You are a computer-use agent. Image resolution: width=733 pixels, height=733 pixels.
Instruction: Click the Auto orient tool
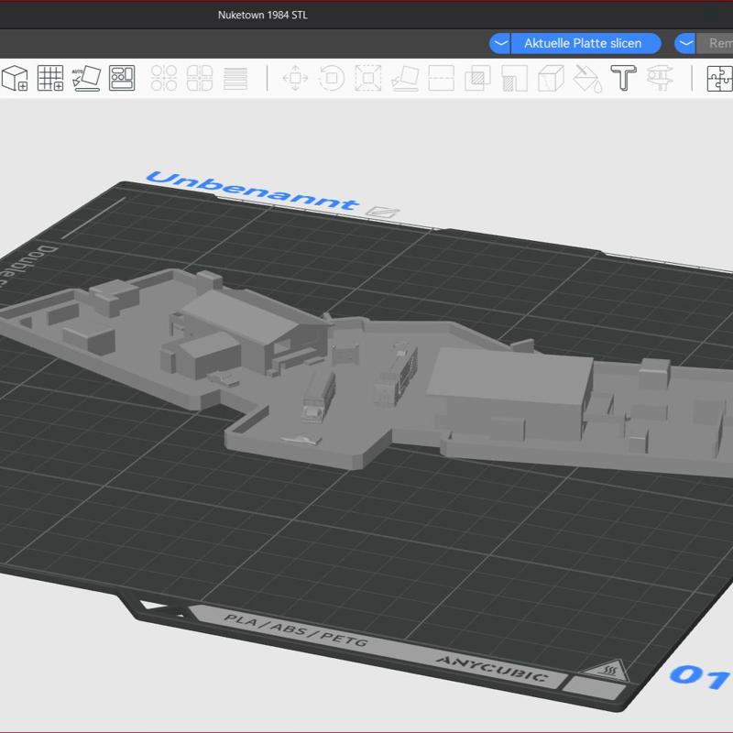coord(86,79)
